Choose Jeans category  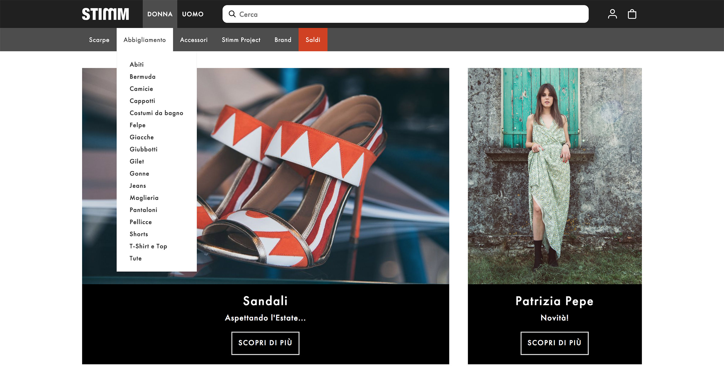click(138, 186)
